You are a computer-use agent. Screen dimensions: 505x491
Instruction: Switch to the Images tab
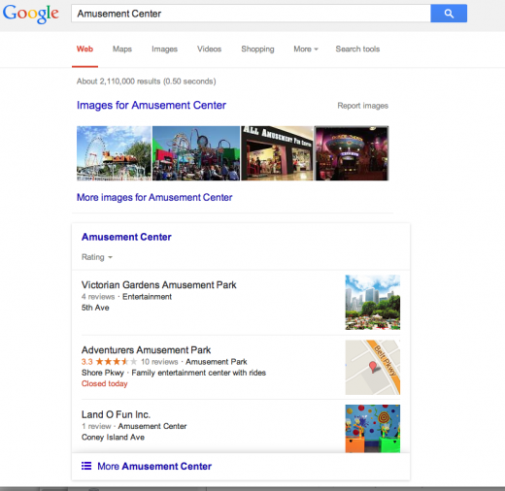point(164,49)
